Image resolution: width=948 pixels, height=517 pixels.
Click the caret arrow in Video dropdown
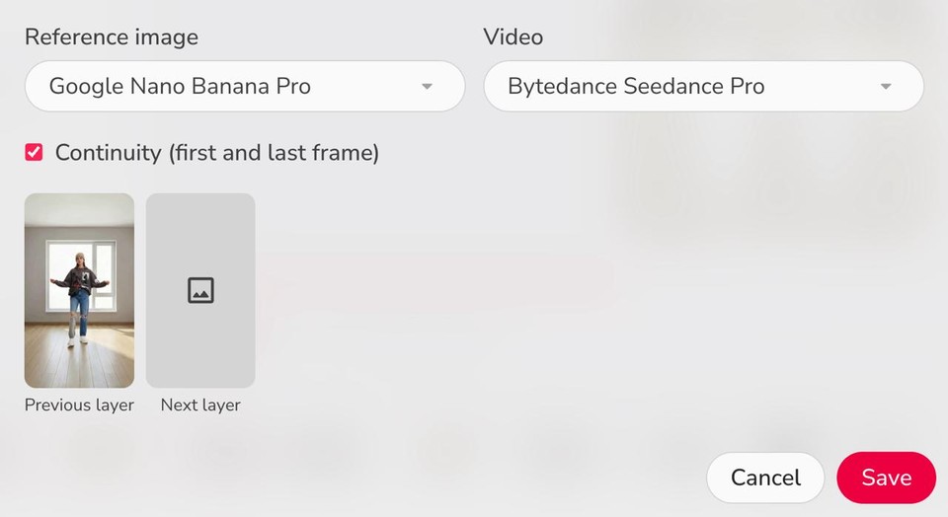pyautogui.click(x=886, y=87)
